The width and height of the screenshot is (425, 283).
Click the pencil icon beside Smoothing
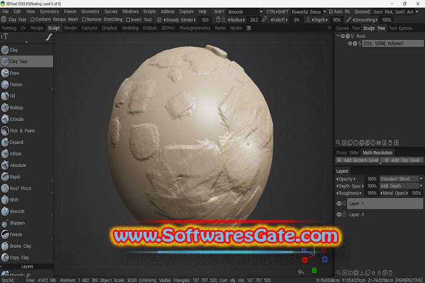click(x=349, y=19)
